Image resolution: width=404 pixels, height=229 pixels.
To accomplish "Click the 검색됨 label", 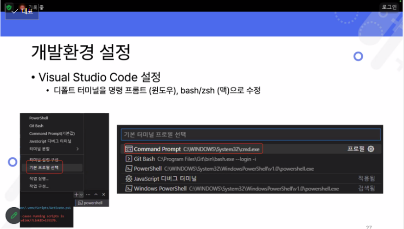I will (x=366, y=188).
